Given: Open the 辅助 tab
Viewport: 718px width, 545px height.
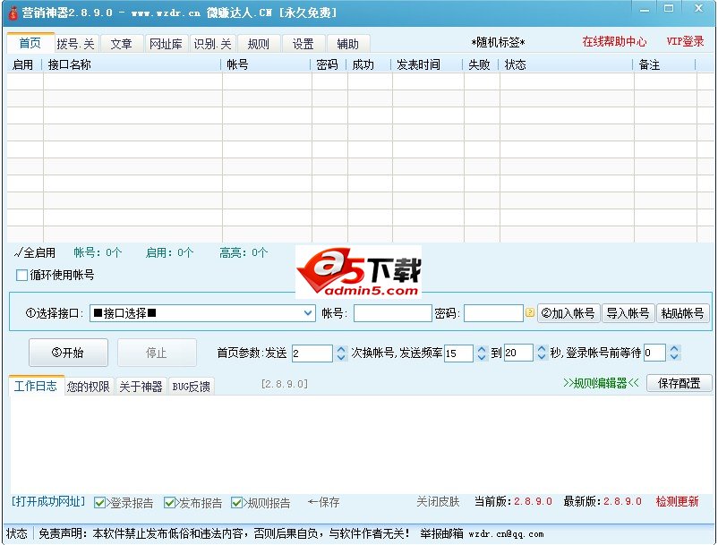Looking at the screenshot, I should pyautogui.click(x=348, y=44).
